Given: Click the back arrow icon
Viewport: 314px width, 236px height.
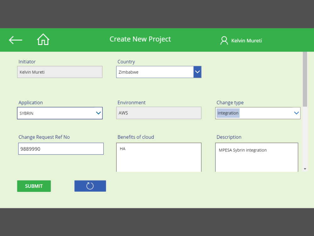Looking at the screenshot, I should pos(15,40).
